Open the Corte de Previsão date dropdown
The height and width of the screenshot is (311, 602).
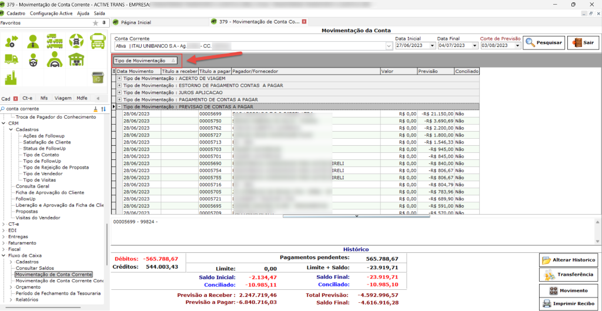point(517,46)
